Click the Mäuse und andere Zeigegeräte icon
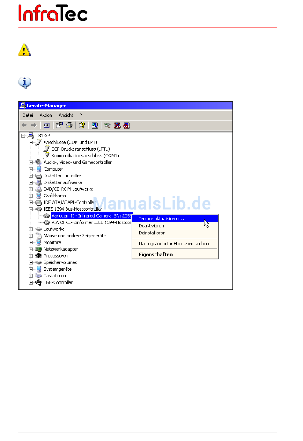This screenshot has height=441, width=303. tap(39, 236)
